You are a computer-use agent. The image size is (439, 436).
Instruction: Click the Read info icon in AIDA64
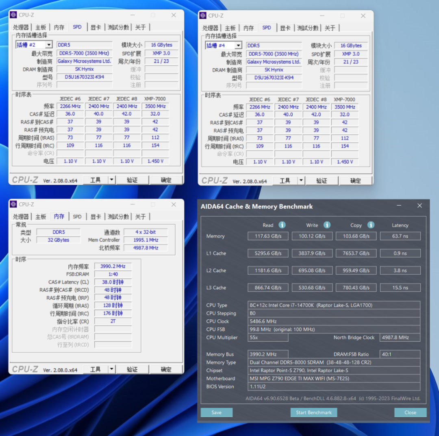point(282,225)
